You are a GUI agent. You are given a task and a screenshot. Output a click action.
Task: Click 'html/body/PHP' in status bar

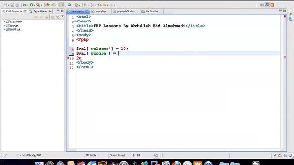32,155
